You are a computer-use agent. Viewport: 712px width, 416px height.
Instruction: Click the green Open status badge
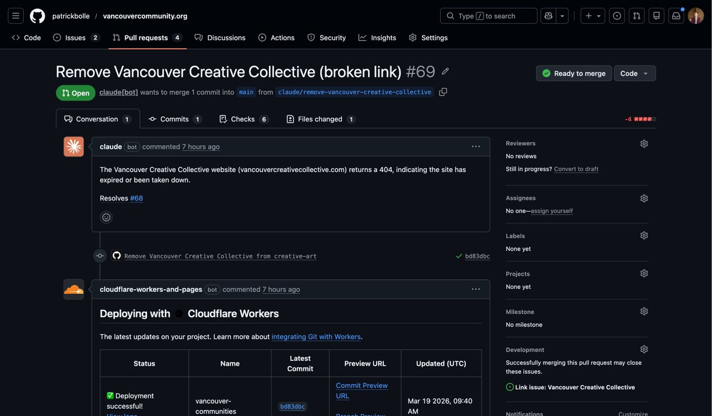75,93
